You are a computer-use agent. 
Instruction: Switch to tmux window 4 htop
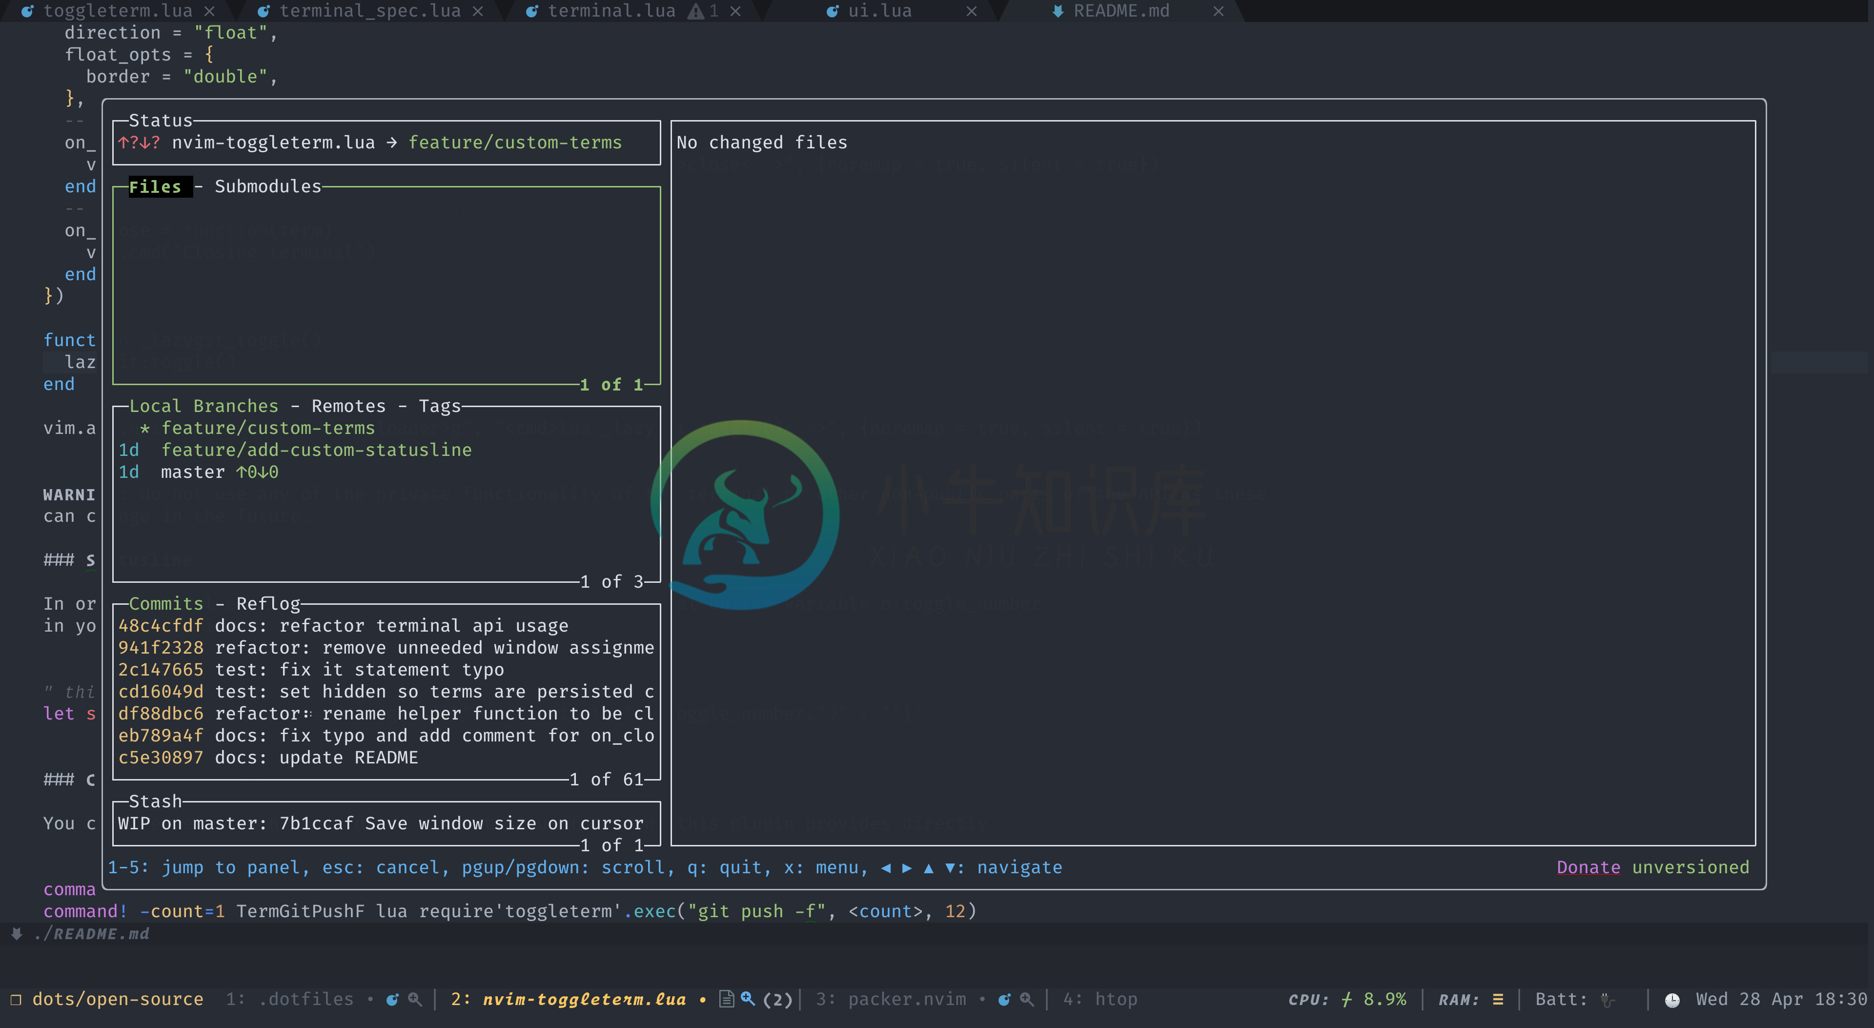pos(1100,1000)
